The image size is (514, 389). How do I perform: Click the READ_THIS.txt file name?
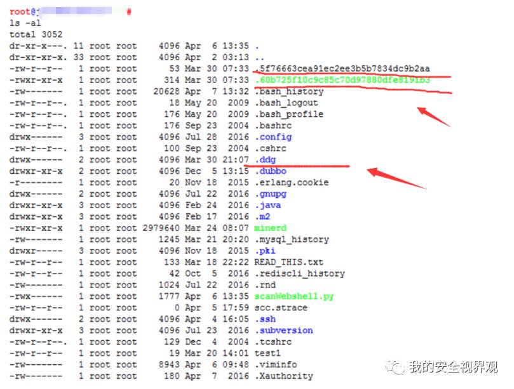(x=289, y=262)
